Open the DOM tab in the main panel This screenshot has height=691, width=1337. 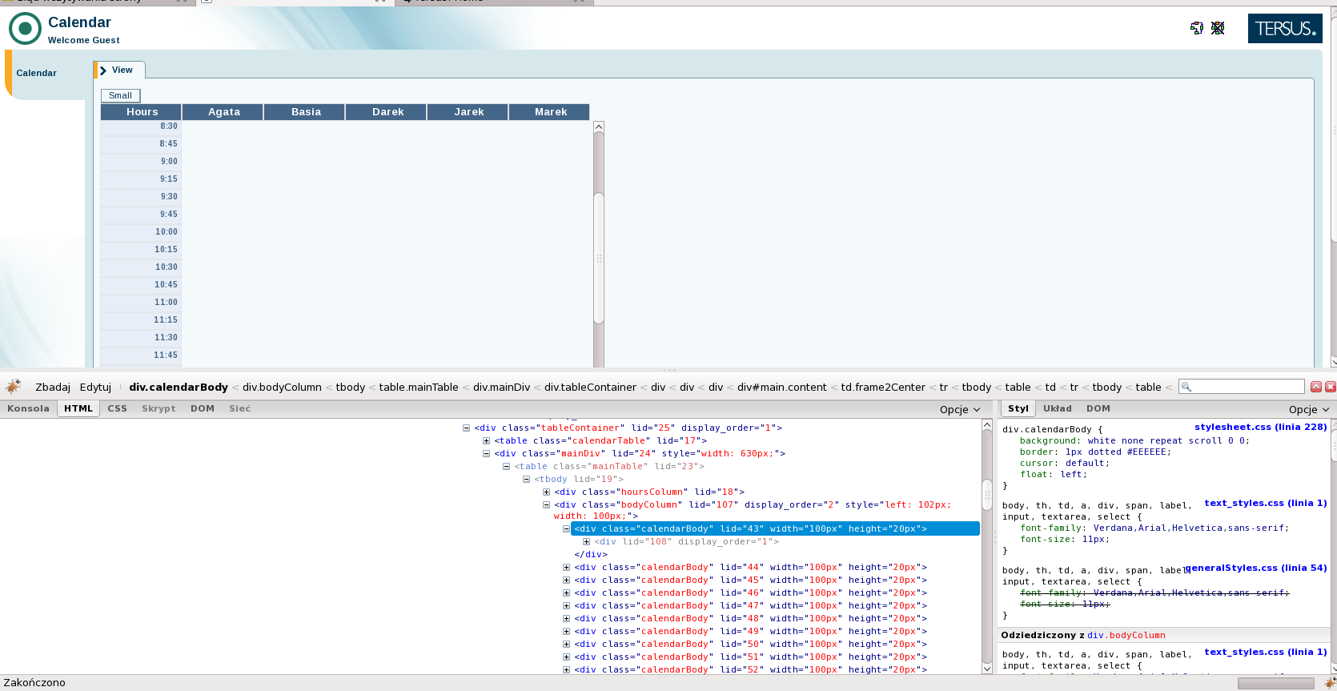tap(203, 408)
